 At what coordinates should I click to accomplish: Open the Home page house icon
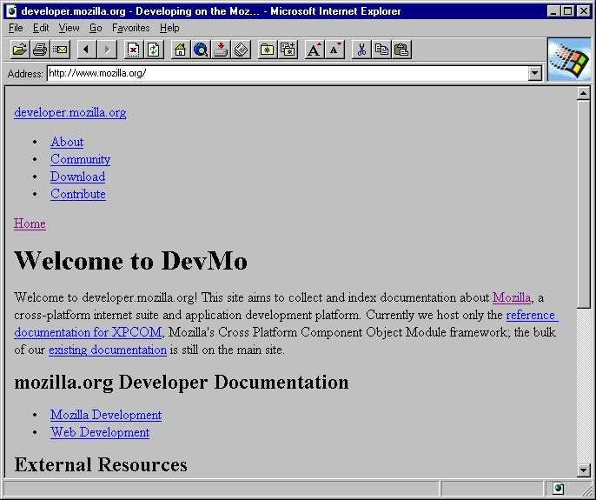point(180,50)
